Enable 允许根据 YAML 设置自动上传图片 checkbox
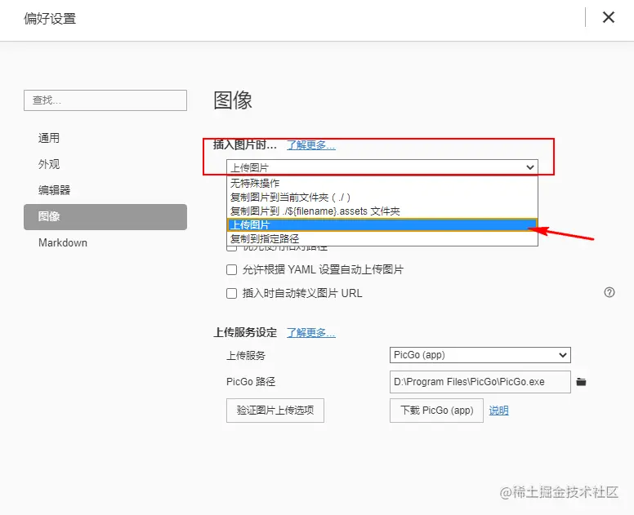 click(x=232, y=270)
